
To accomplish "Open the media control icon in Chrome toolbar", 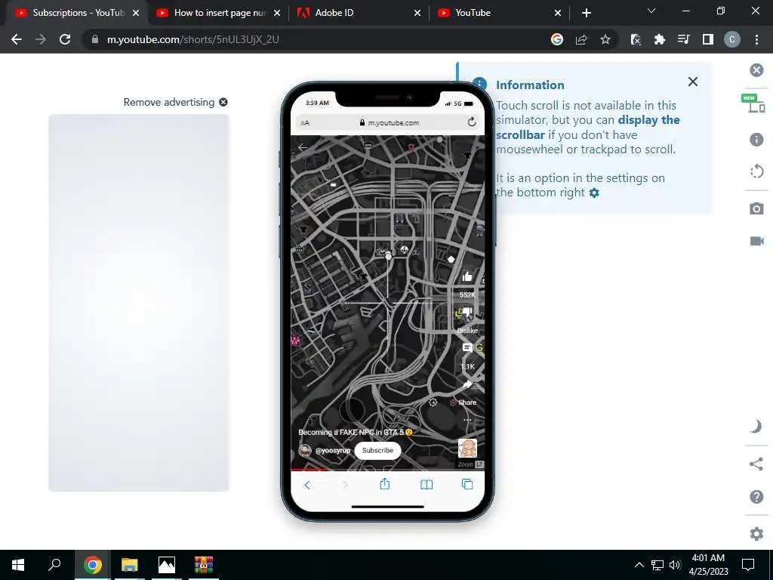I will (683, 39).
